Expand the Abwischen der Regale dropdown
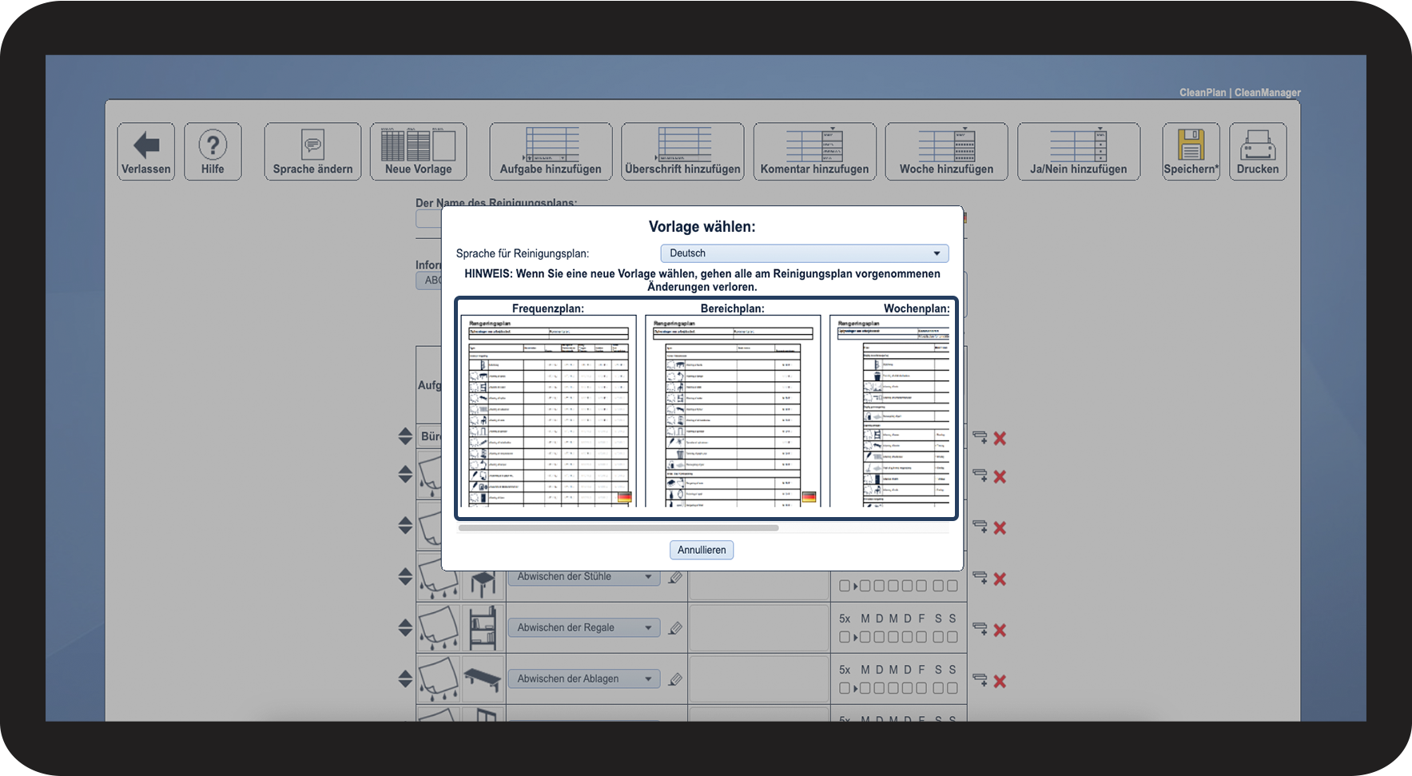The width and height of the screenshot is (1412, 776). (648, 628)
